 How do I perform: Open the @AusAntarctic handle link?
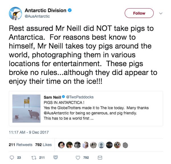pyautogui.click(x=37, y=16)
